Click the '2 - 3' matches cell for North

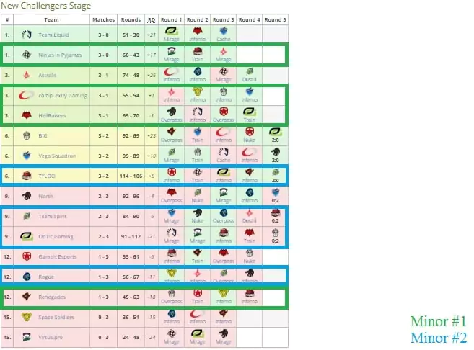[x=103, y=196]
